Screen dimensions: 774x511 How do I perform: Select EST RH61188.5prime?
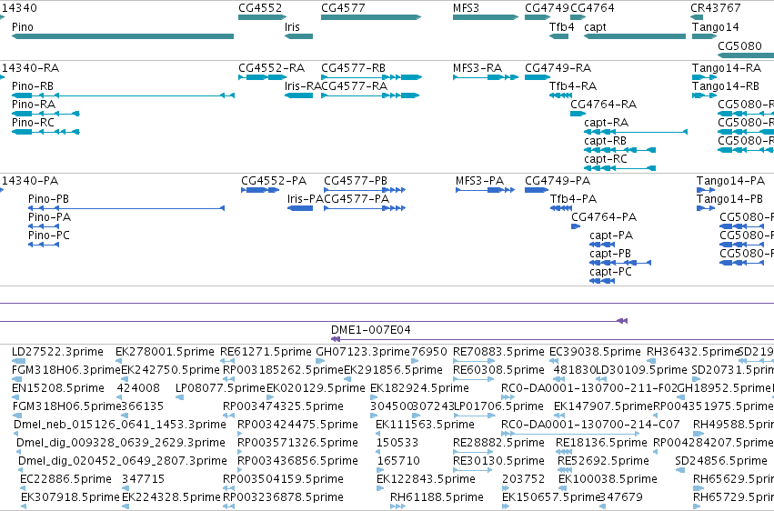pyautogui.click(x=397, y=506)
